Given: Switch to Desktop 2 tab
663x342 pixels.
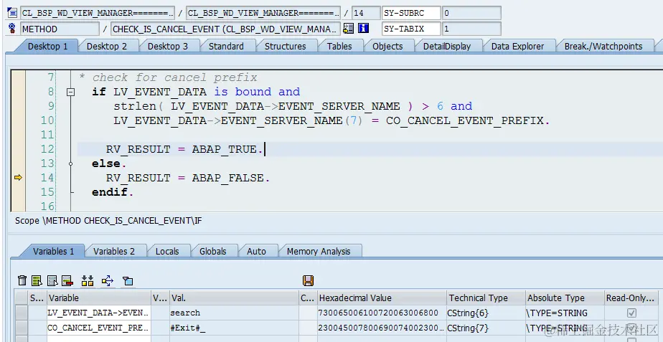Looking at the screenshot, I should pyautogui.click(x=106, y=46).
